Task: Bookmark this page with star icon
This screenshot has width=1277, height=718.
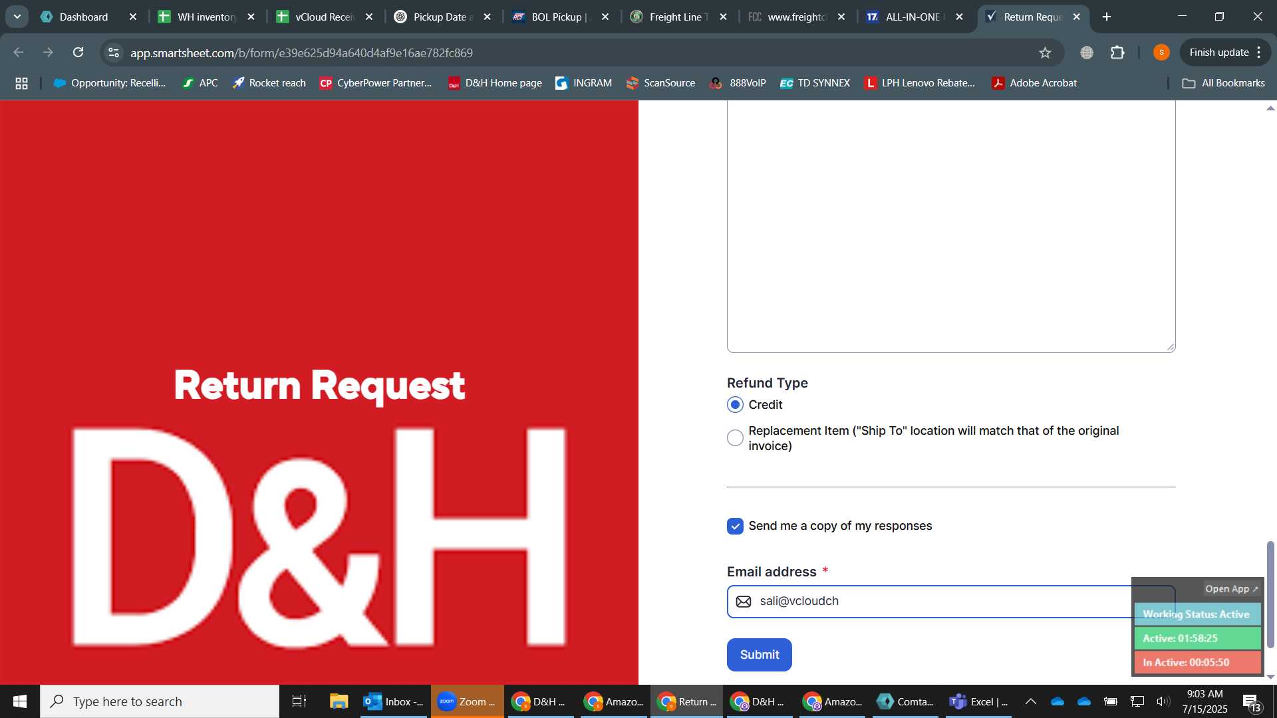Action: [x=1045, y=53]
